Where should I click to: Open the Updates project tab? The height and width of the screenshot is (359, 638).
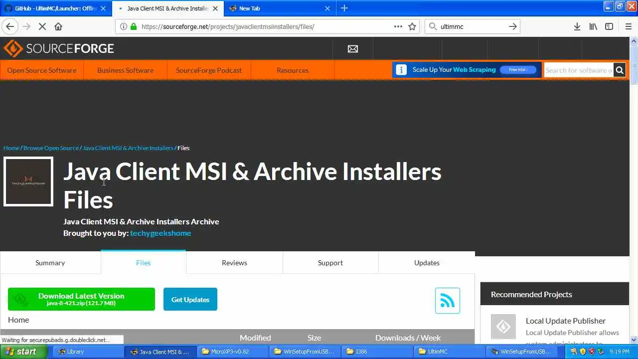pos(427,263)
